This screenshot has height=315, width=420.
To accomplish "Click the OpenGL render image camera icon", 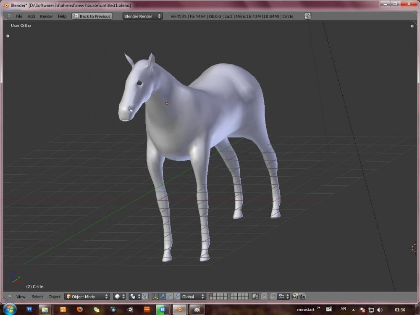I will point(295,297).
